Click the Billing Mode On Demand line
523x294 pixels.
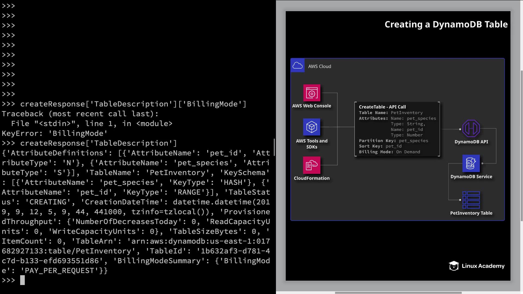coord(389,152)
